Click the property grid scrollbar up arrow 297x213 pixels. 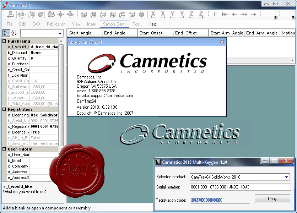click(61, 41)
